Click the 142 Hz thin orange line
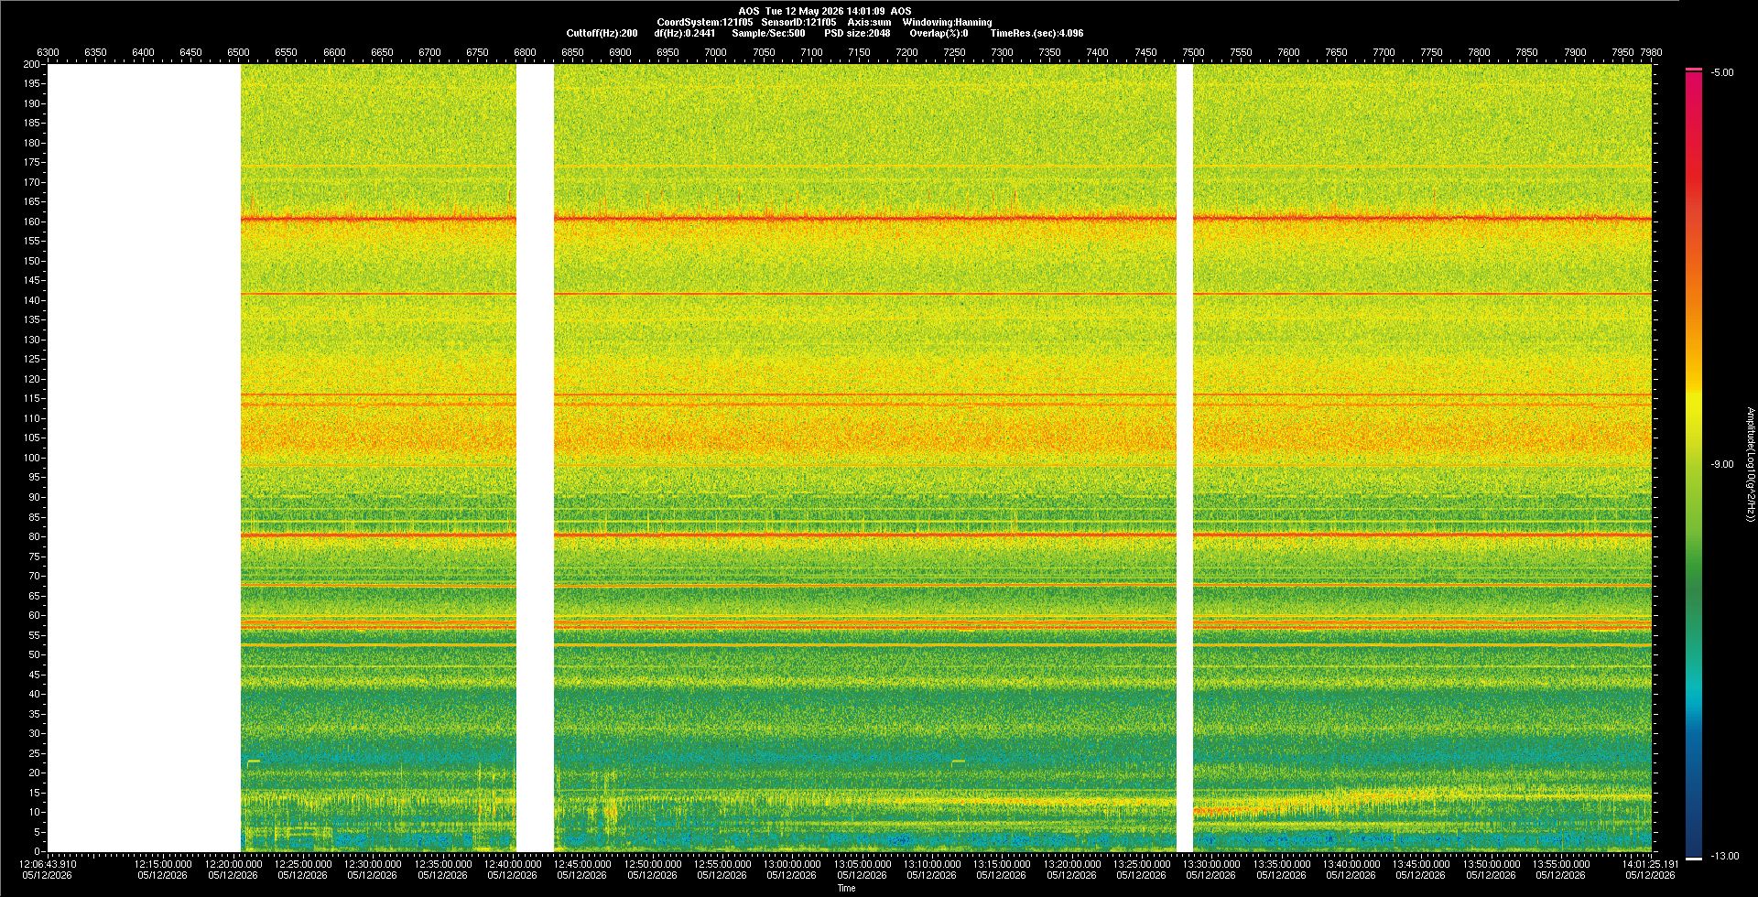The height and width of the screenshot is (897, 1758). pos(946,294)
